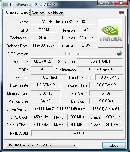Screen dimensions: 130x152
Task: Click the Technology field 80 nm
Action: point(44,38)
